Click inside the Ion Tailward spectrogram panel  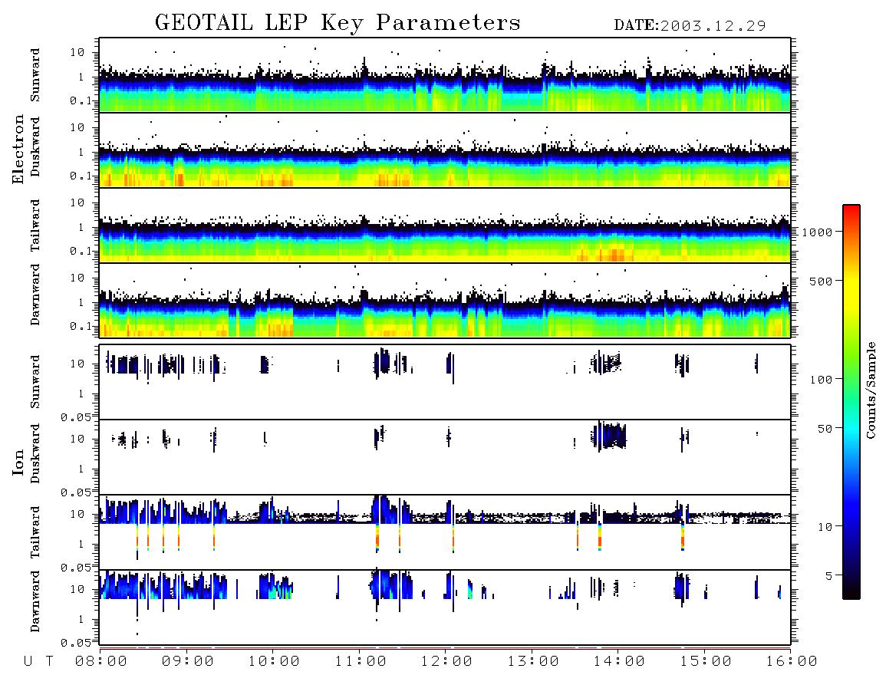tap(445, 532)
